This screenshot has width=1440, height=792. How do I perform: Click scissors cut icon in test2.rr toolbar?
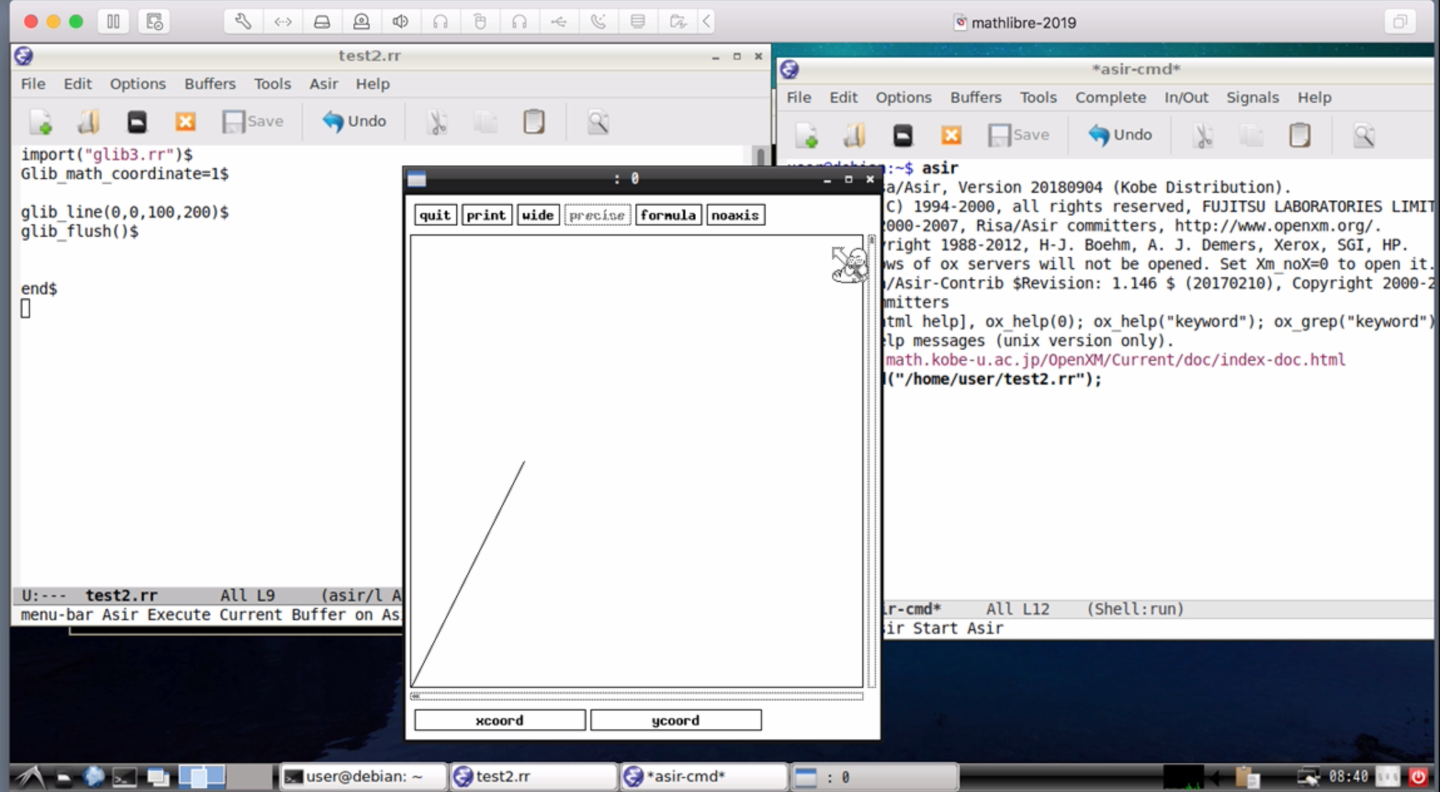[437, 122]
